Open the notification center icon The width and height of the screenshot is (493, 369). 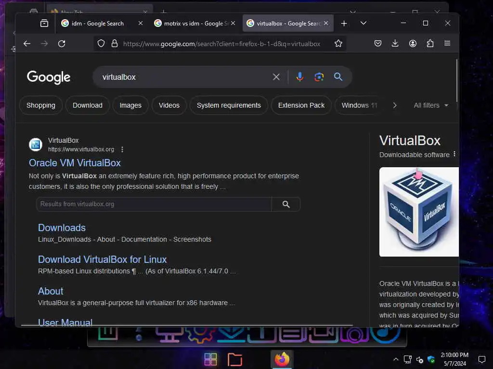point(481,359)
